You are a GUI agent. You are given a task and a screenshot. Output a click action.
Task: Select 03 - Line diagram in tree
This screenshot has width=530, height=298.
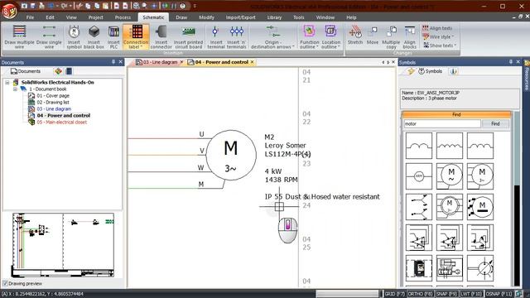(x=54, y=108)
